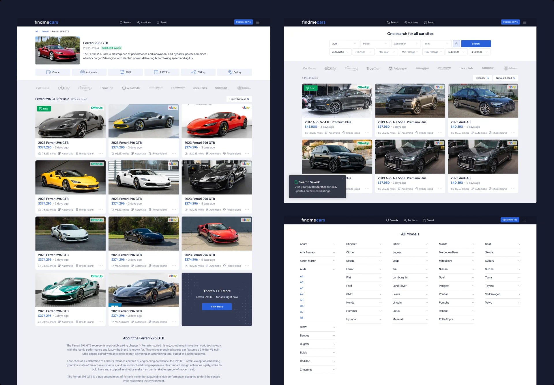Open Auctions tab on Ferrari page header
This screenshot has height=385, width=554.
point(144,22)
